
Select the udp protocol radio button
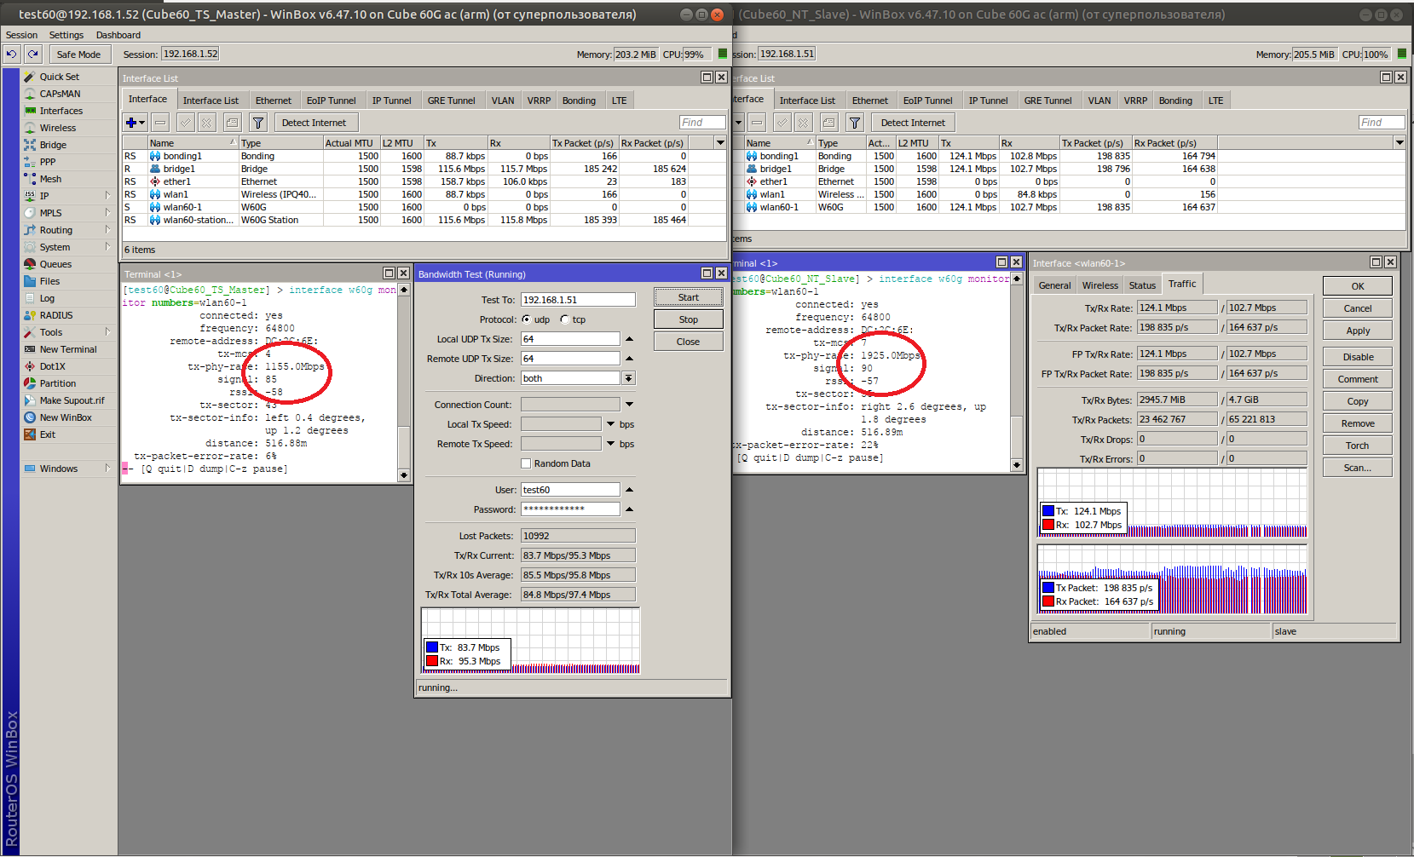(526, 319)
